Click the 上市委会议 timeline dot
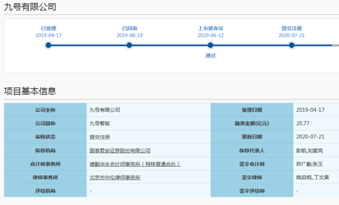Viewport: 339px width, 205px height. (x=210, y=45)
